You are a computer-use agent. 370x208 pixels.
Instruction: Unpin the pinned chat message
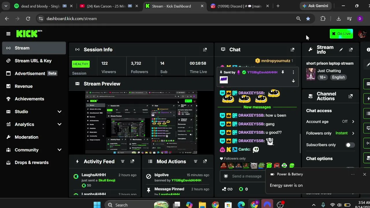click(283, 72)
